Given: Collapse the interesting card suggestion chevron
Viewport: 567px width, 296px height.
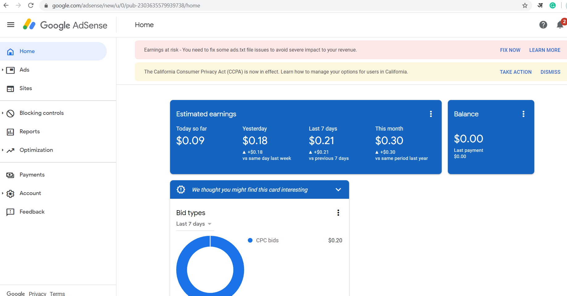Looking at the screenshot, I should 338,190.
